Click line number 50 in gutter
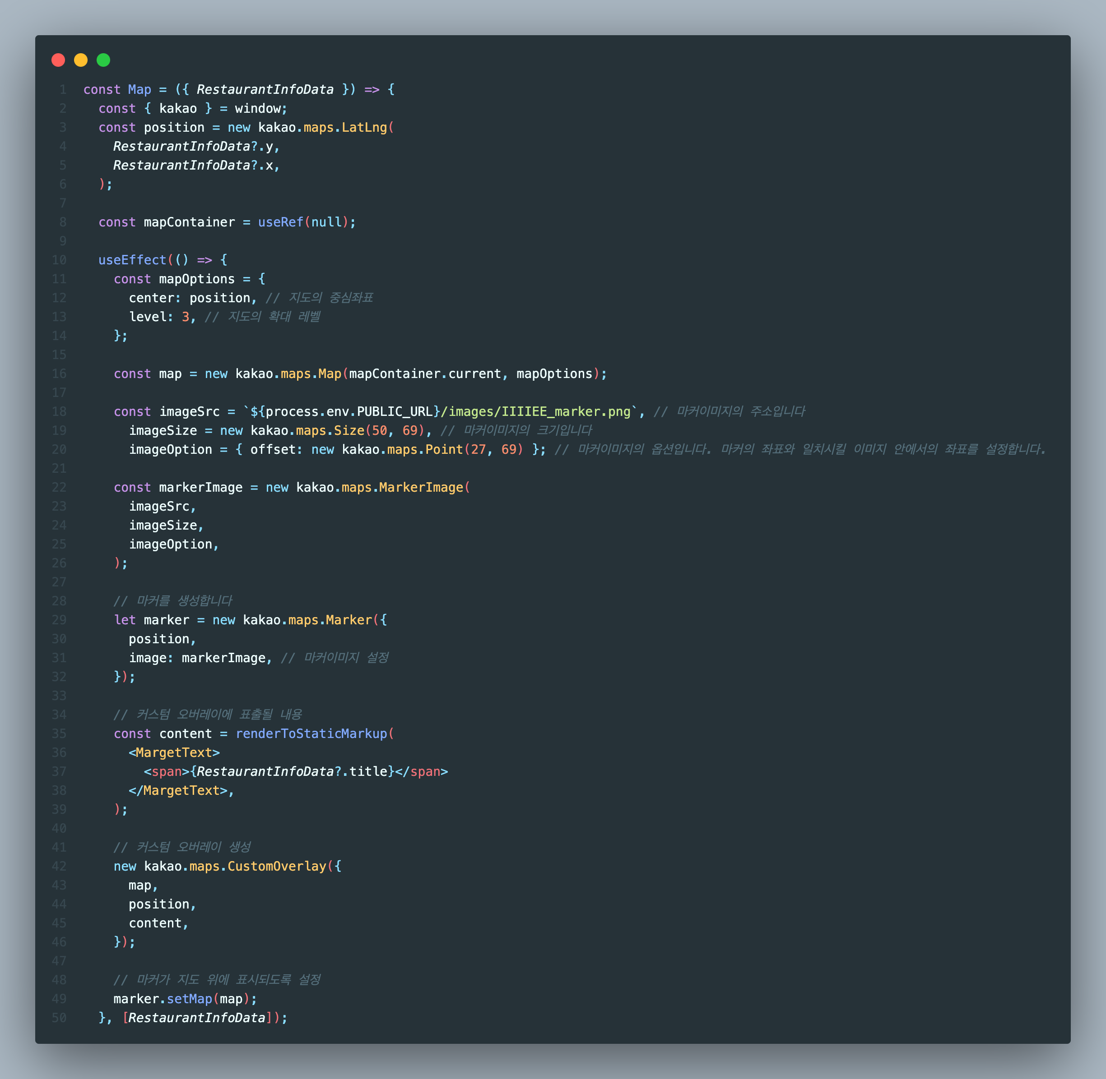This screenshot has height=1079, width=1106. (x=60, y=1018)
